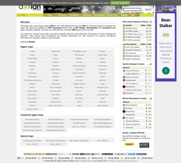Click the map icon beside Ikin (Lonetrek)
This screenshot has height=163, width=181.
(124, 53)
